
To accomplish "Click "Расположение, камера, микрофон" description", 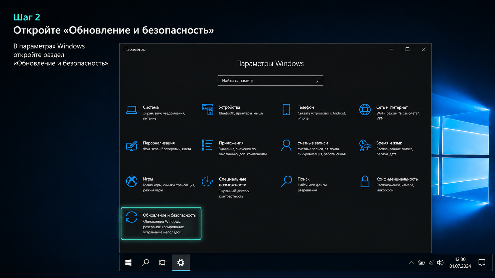I will (x=395, y=188).
